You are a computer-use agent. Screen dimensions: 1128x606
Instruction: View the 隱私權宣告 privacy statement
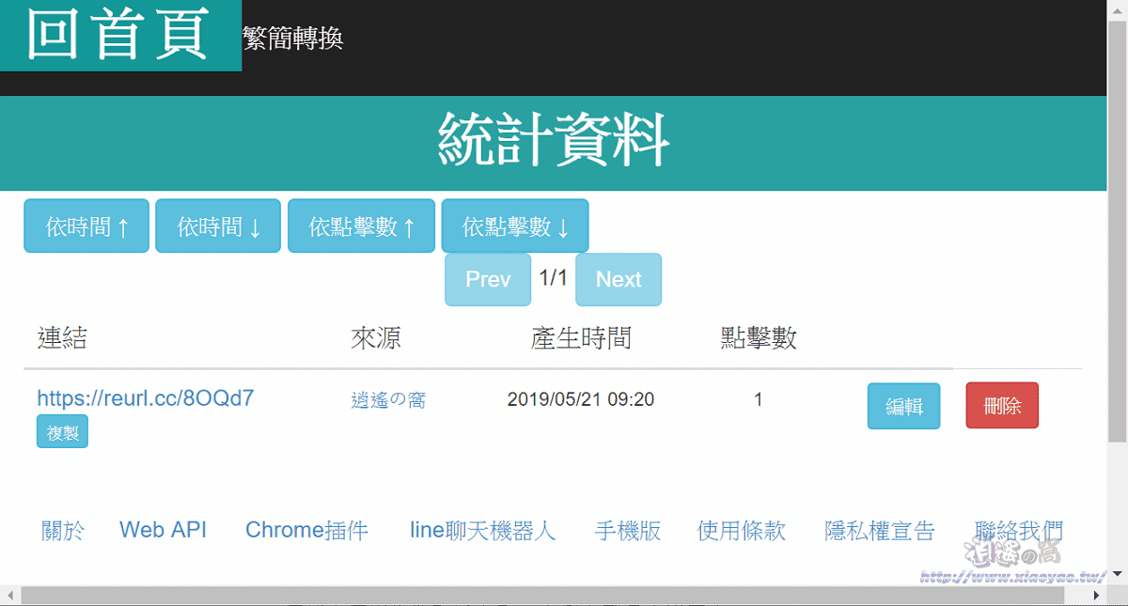pos(876,530)
